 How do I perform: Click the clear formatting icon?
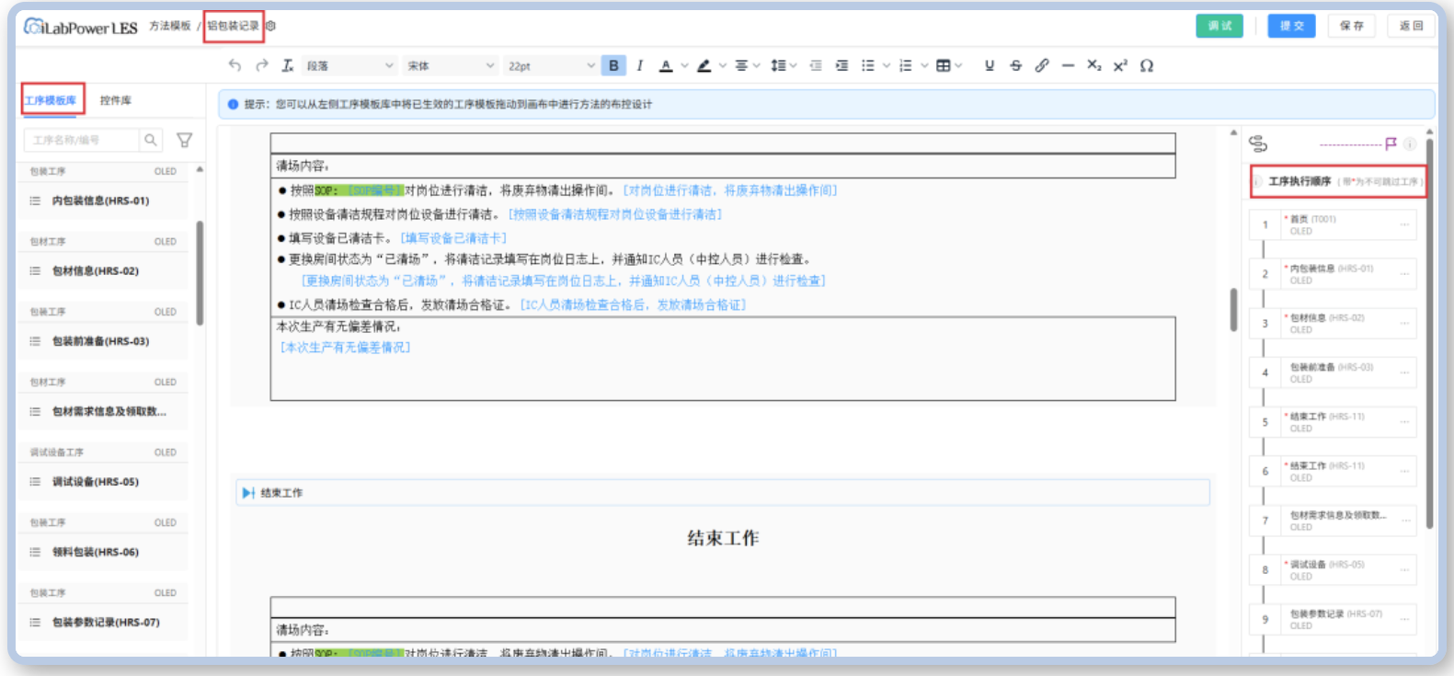click(288, 65)
